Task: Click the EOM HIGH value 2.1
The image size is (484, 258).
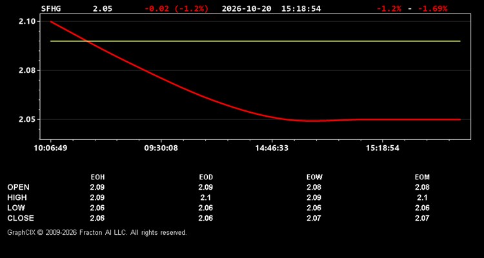Action: coord(422,197)
